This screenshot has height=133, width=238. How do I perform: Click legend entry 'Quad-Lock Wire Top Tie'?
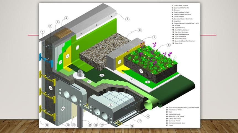181,8
